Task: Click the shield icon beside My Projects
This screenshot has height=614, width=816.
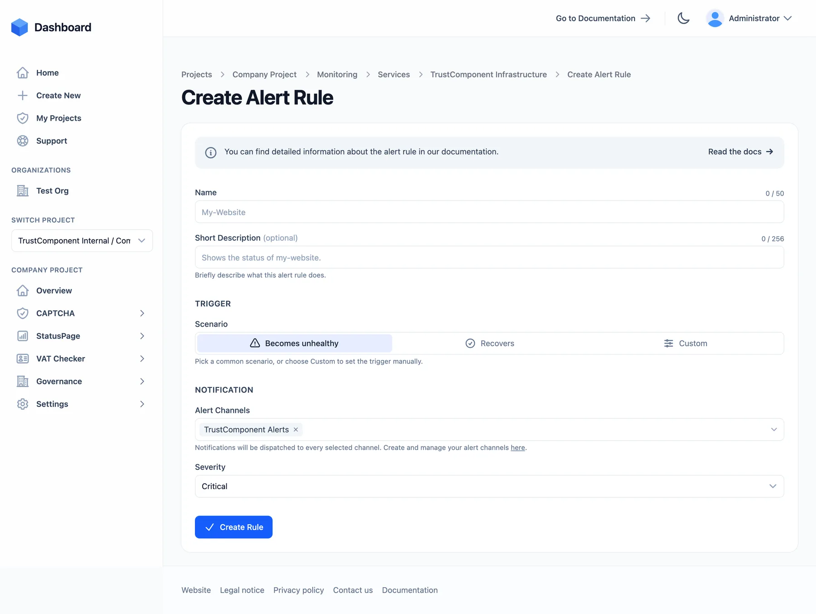Action: coord(23,118)
